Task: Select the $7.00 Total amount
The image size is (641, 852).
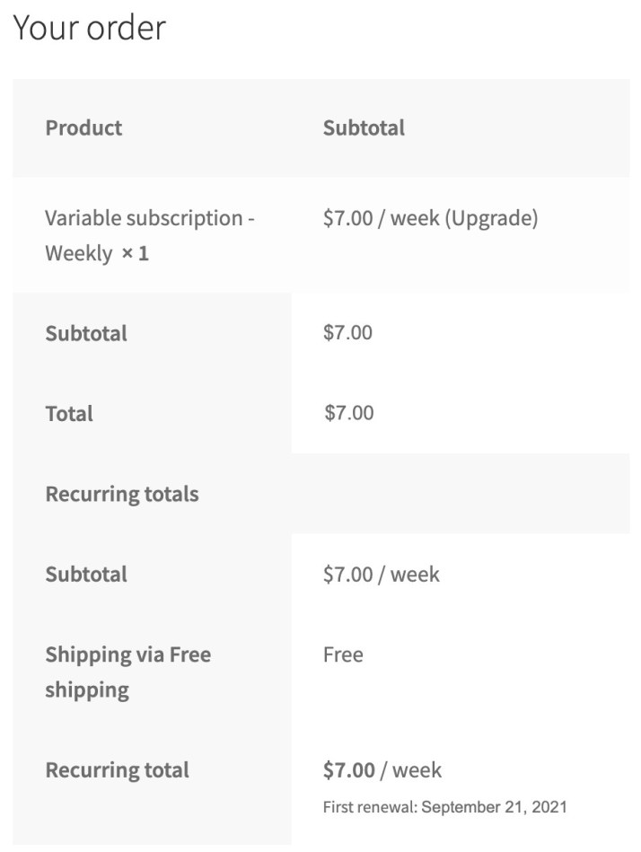Action: pos(348,413)
